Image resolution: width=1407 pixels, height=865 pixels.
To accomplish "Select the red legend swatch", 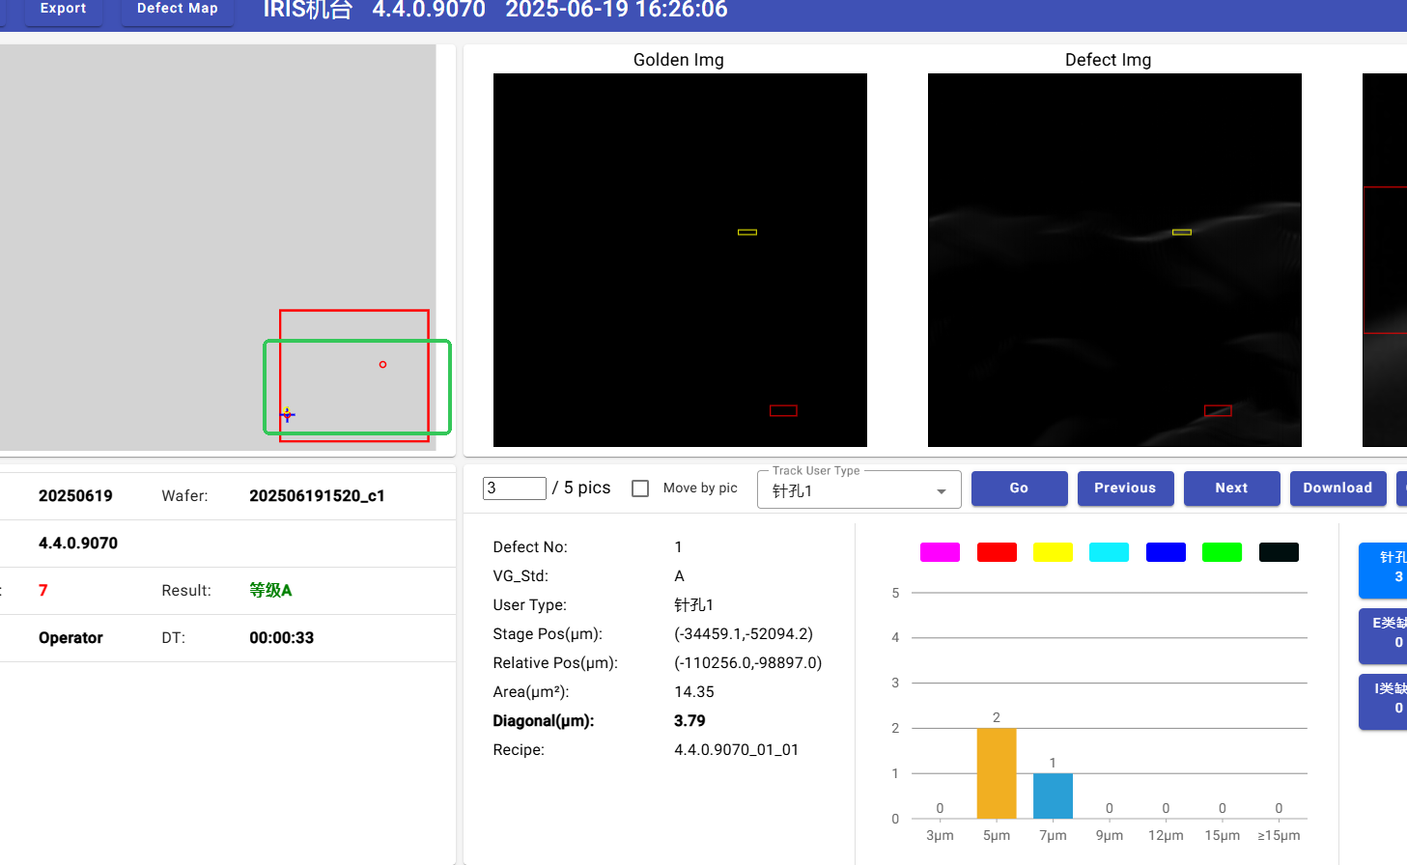I will 997,552.
